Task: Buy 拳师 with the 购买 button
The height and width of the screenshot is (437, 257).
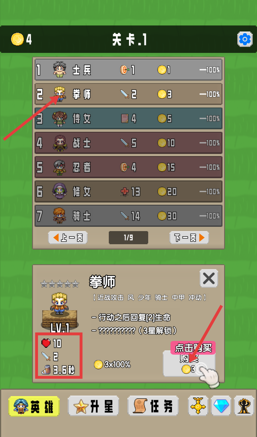Action: click(x=189, y=363)
